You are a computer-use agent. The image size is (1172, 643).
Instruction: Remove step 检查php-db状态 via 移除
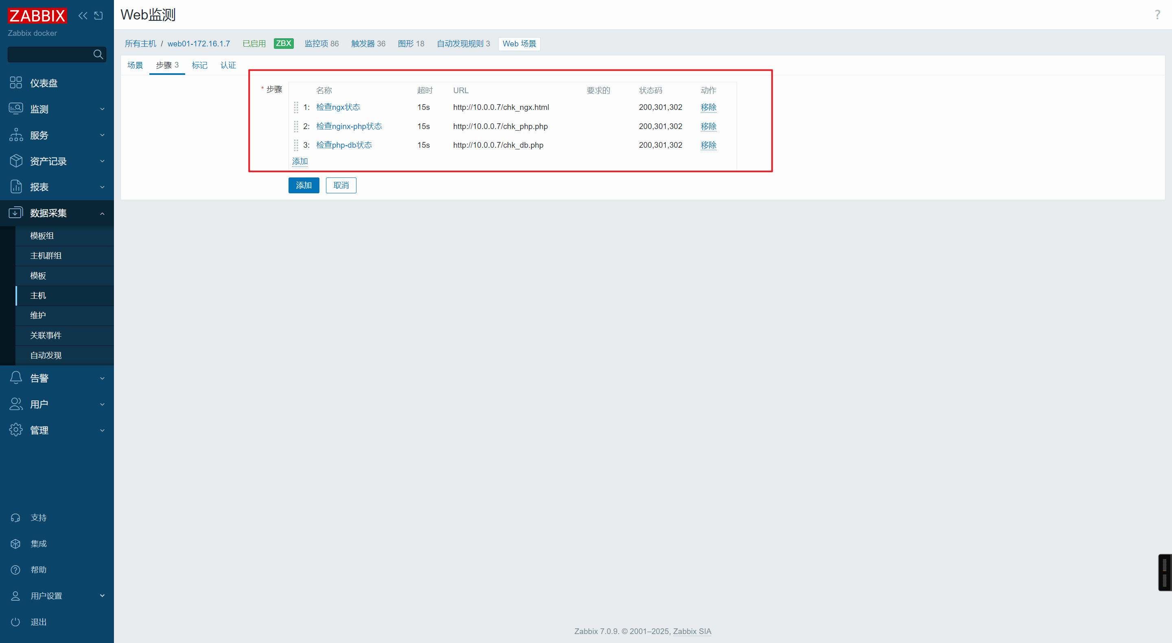click(708, 145)
